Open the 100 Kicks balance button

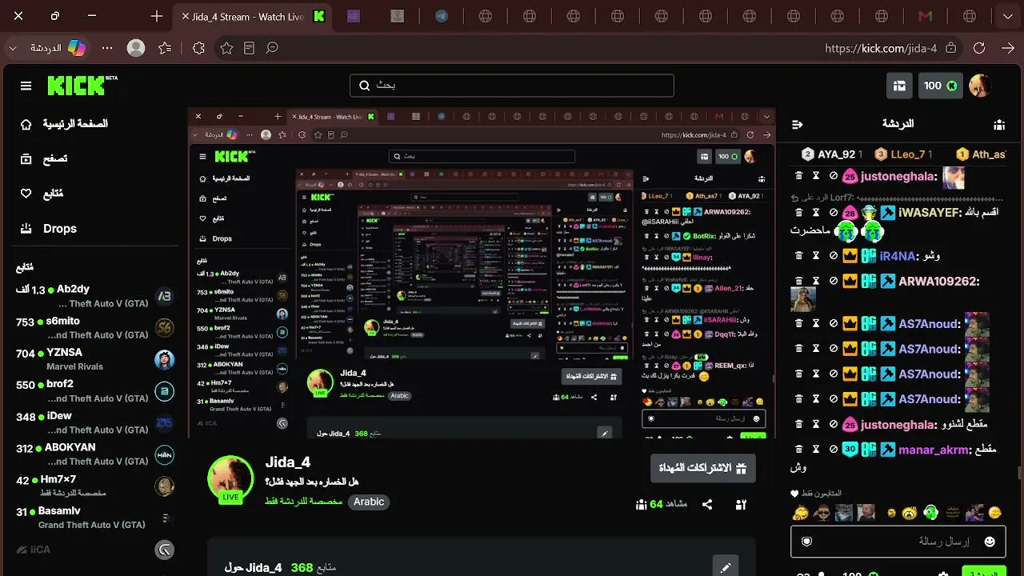point(941,86)
